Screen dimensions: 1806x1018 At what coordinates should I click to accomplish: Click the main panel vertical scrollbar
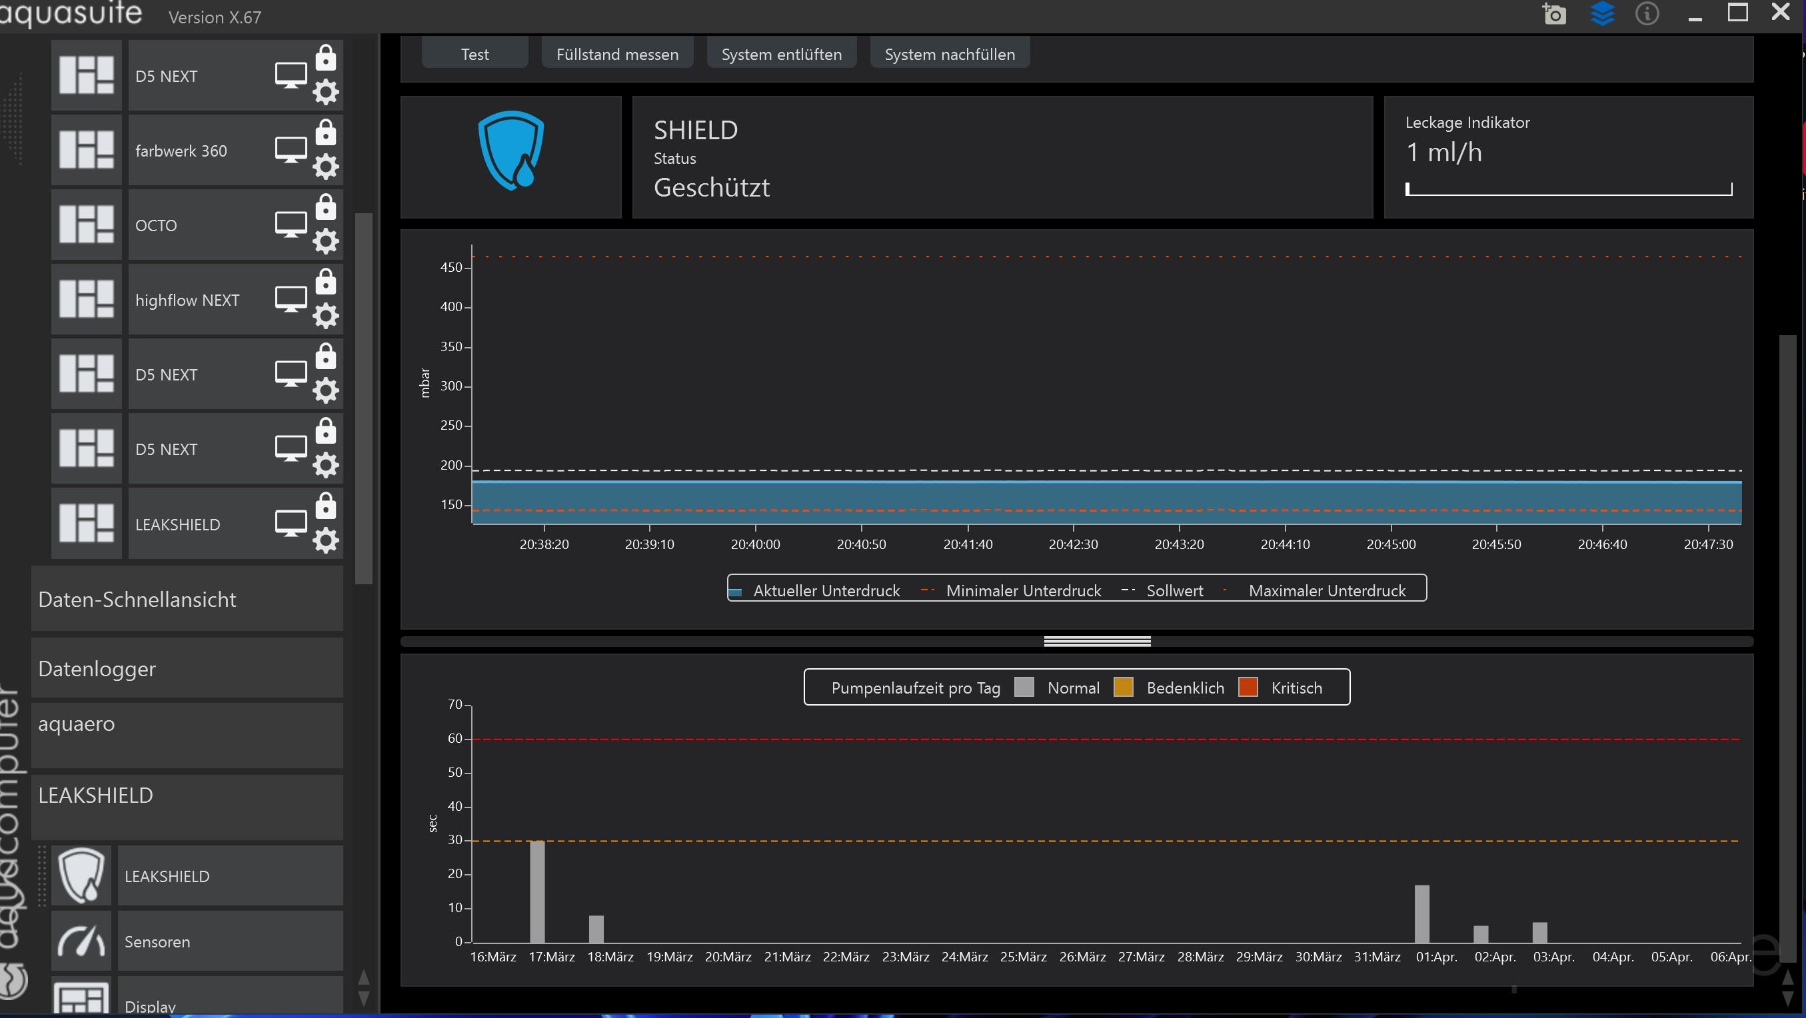(1787, 648)
